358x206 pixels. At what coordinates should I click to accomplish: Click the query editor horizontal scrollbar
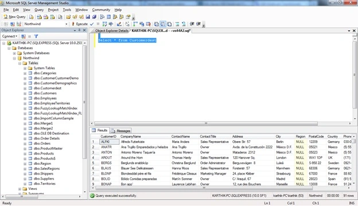click(x=206, y=124)
